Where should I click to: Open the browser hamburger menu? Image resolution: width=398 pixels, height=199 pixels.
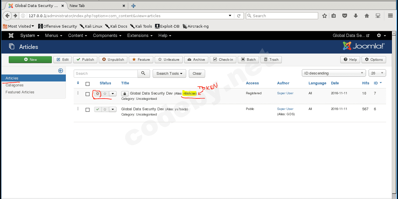390,16
